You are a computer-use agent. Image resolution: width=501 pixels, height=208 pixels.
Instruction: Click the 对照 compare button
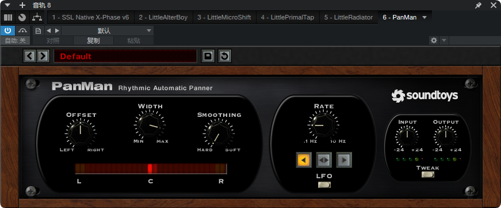[x=53, y=41]
